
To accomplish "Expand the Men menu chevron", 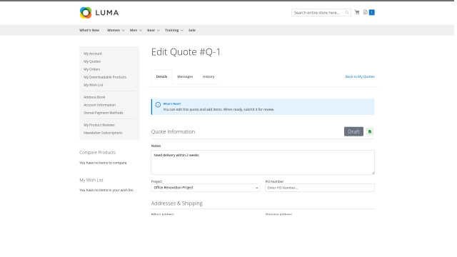I will click(x=141, y=30).
